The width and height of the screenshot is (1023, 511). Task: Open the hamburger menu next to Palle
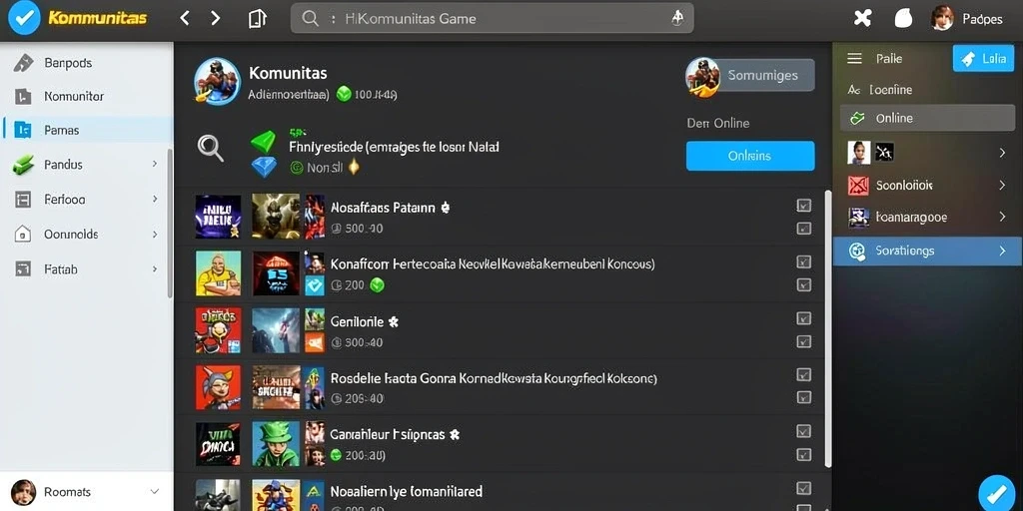(x=855, y=59)
